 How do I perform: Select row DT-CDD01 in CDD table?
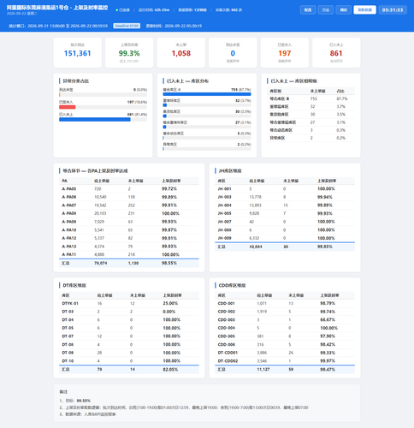coord(285,353)
